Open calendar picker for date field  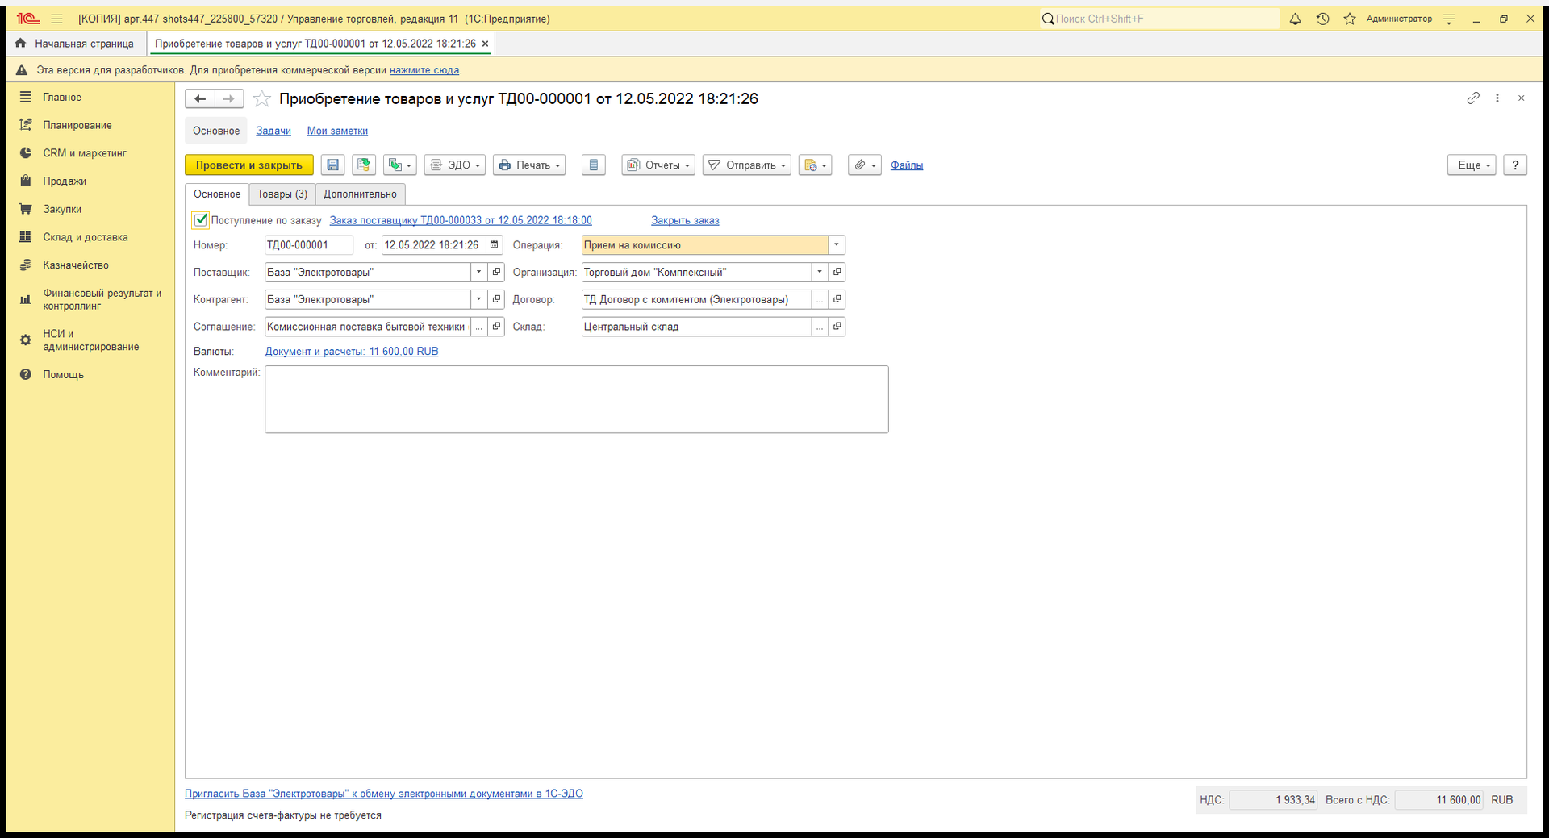point(495,244)
